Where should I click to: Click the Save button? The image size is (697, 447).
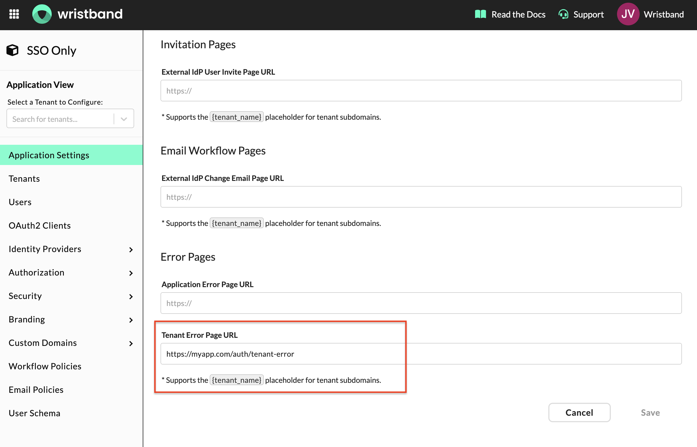pos(650,412)
